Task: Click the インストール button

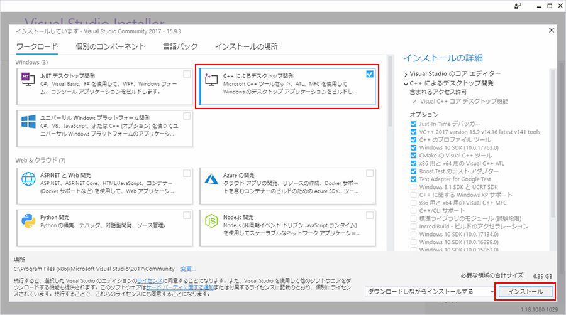Action: click(526, 292)
